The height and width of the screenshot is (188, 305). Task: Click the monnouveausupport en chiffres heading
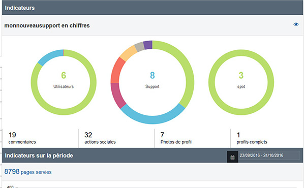tap(47, 25)
